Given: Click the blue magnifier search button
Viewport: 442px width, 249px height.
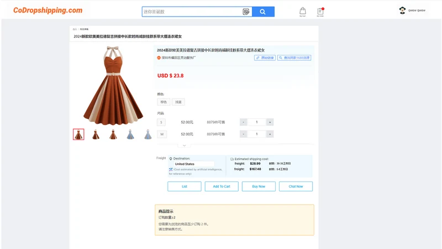Looking at the screenshot, I should 263,12.
